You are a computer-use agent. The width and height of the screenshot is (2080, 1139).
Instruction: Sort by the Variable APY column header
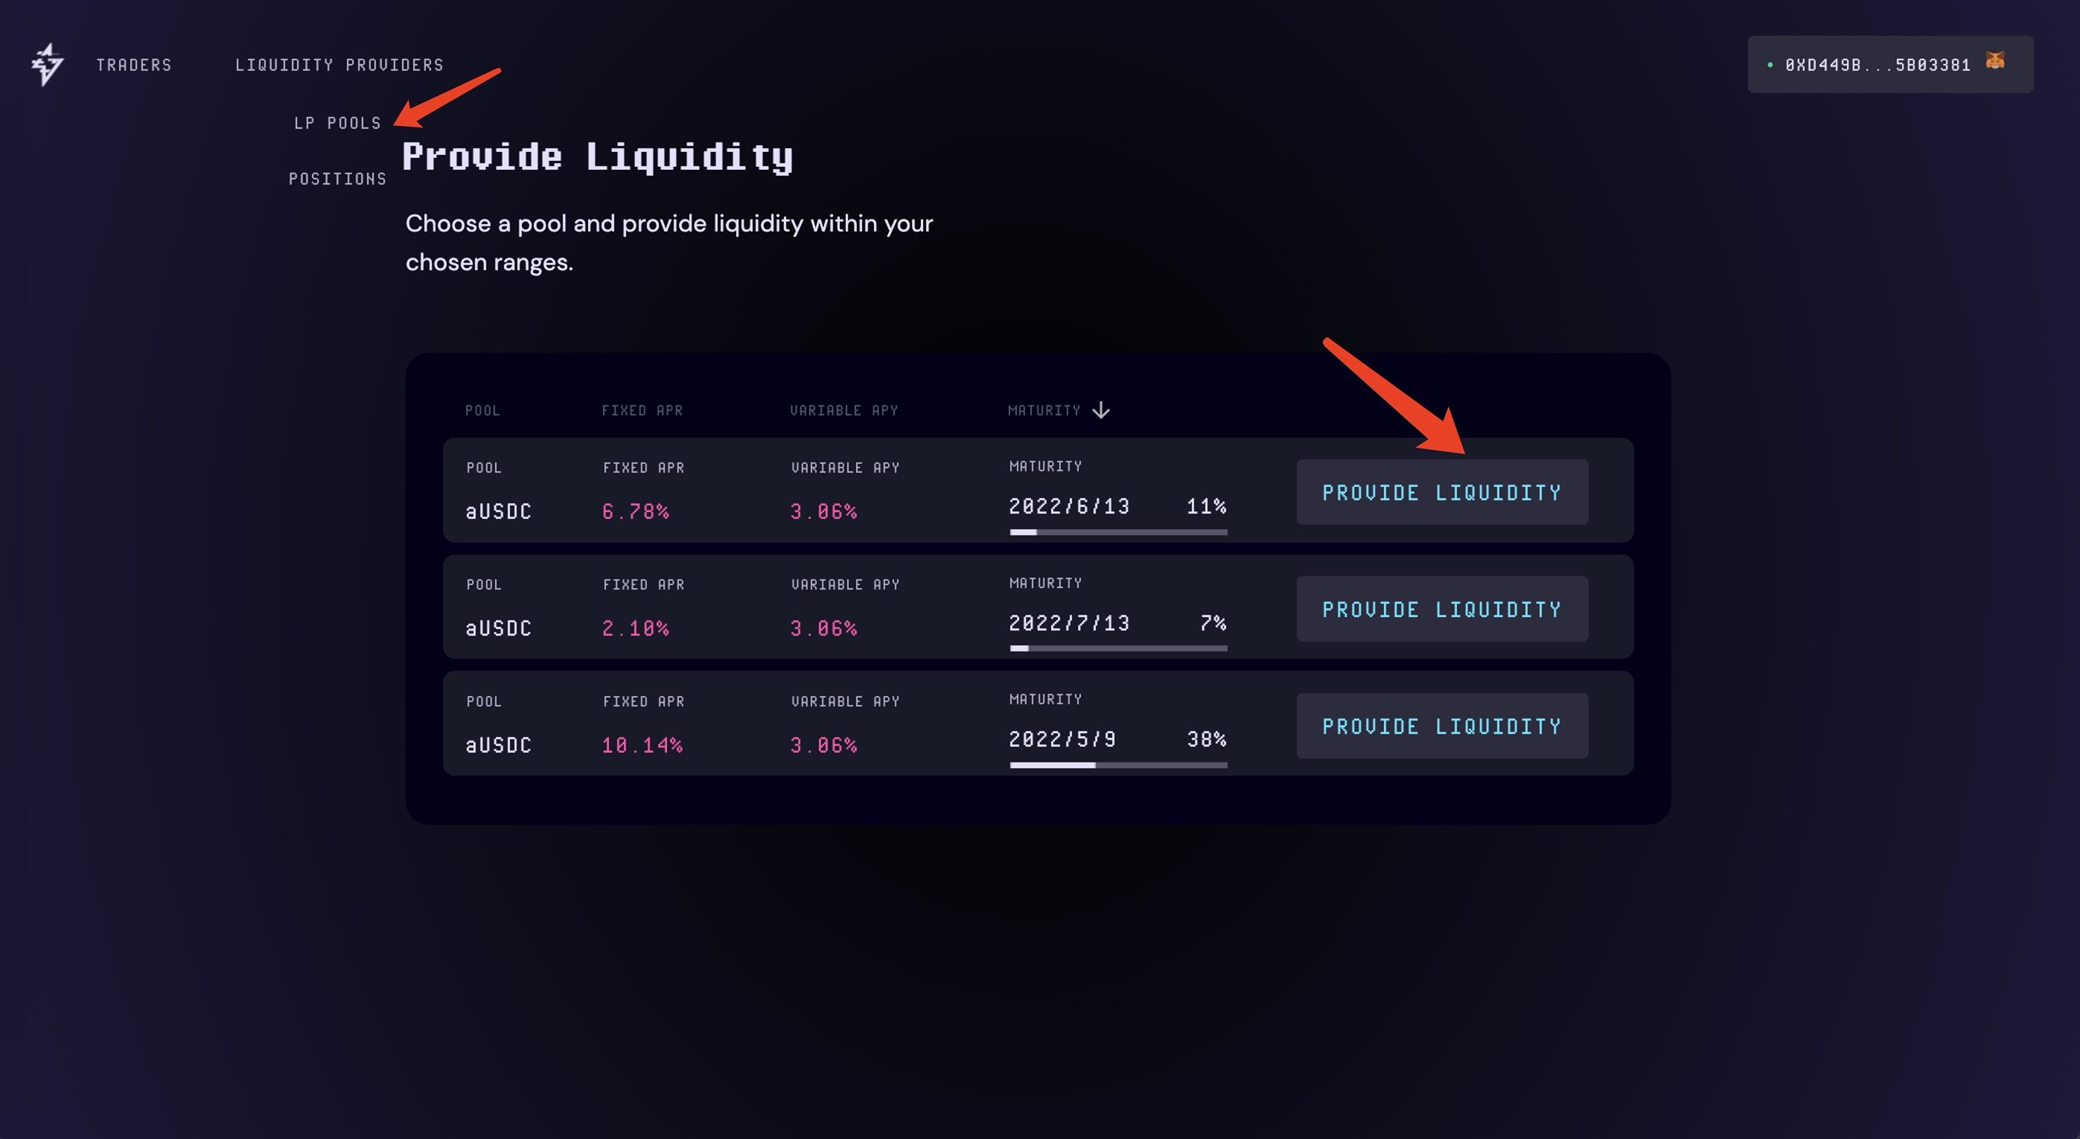(843, 411)
